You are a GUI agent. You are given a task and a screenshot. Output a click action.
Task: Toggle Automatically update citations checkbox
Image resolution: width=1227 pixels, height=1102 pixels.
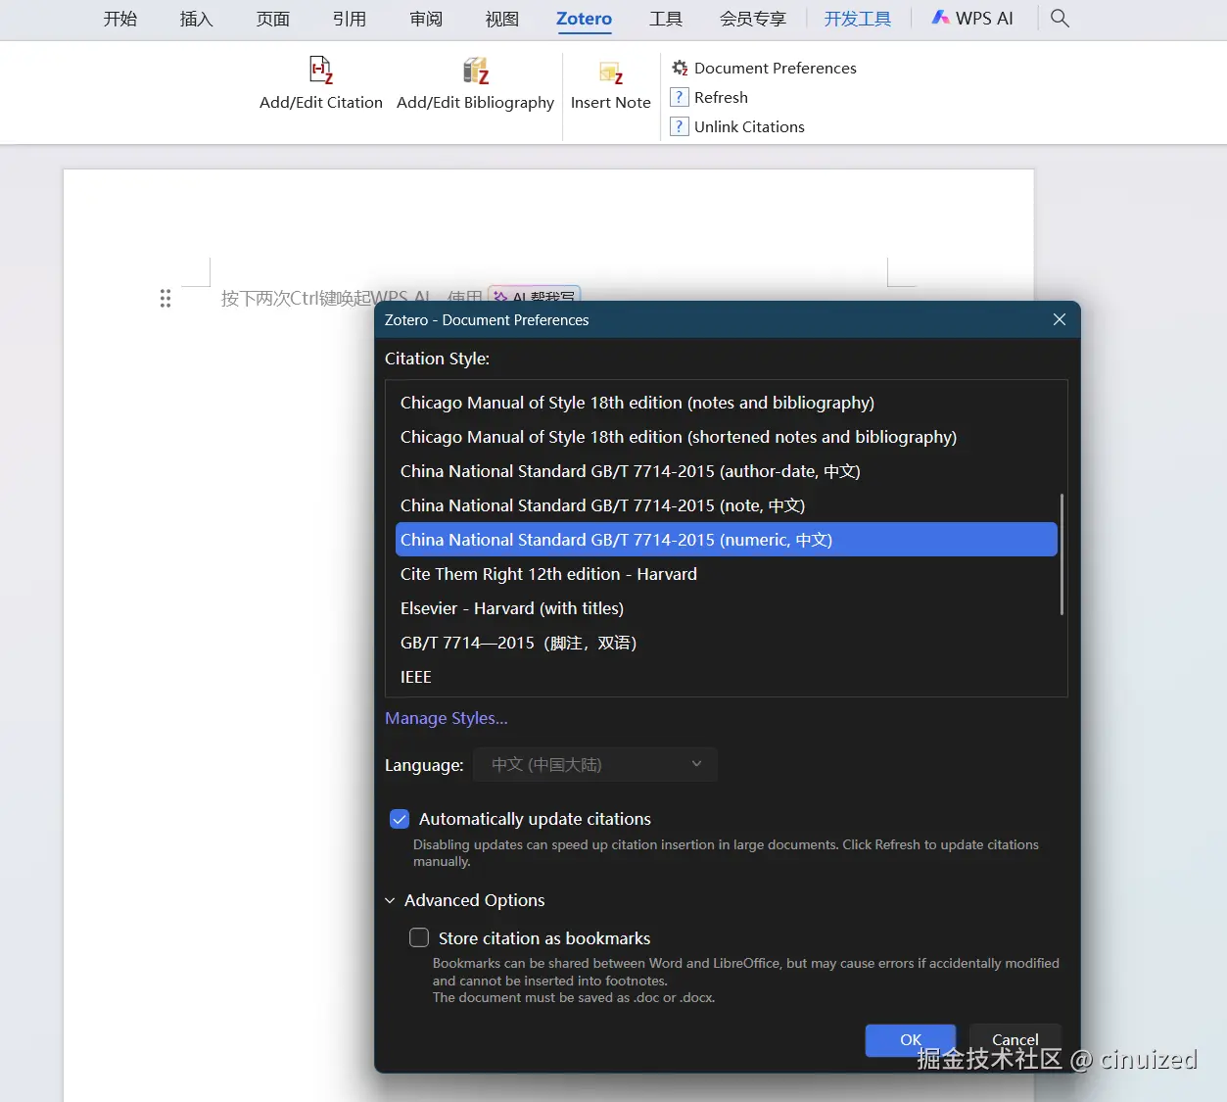point(400,819)
